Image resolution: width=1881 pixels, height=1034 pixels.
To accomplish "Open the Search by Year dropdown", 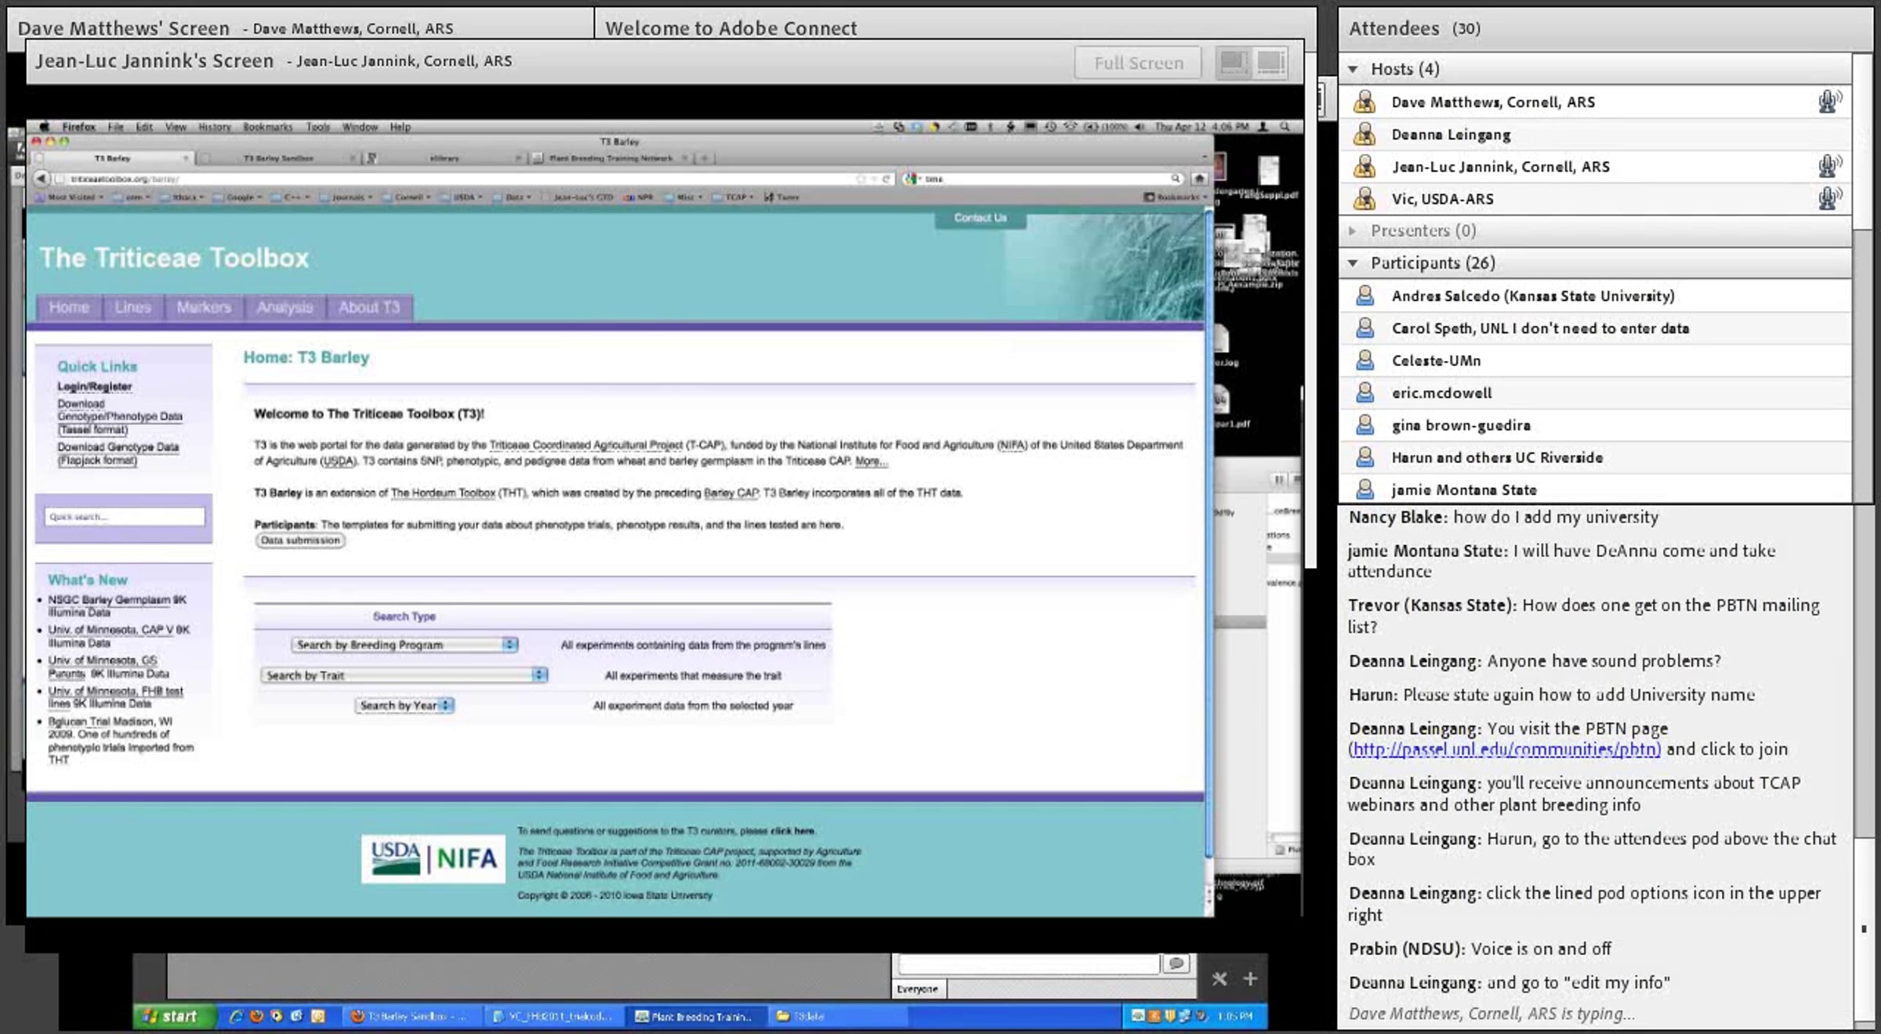I will pos(404,705).
